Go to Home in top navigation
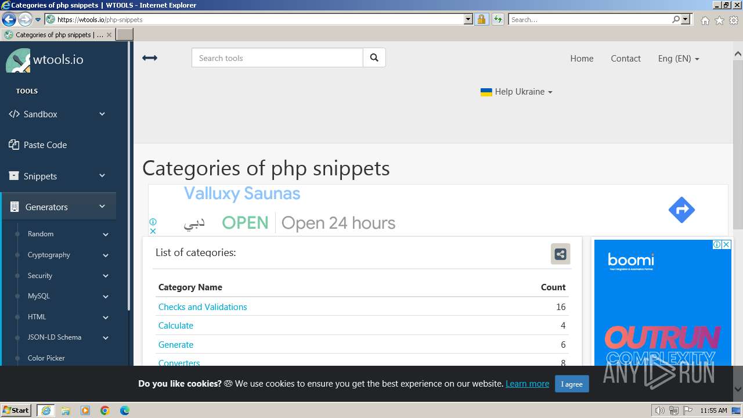Image resolution: width=743 pixels, height=418 pixels. [x=582, y=58]
